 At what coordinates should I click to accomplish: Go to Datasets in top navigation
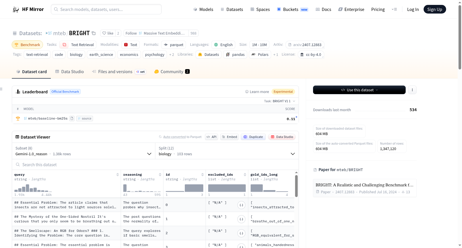(232, 9)
